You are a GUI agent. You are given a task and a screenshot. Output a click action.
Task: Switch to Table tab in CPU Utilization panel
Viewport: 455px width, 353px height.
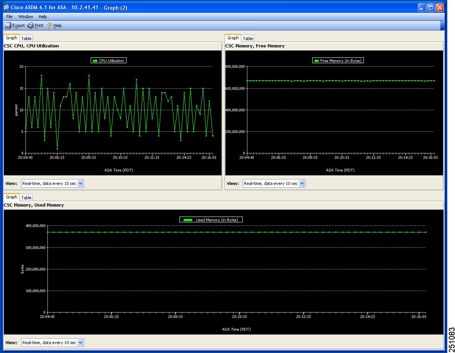click(26, 38)
